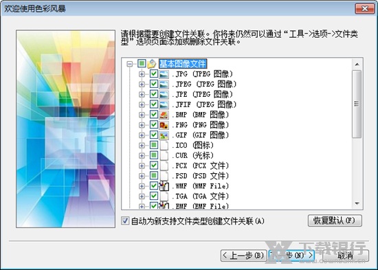Click the blank icon beside .PSD
Screen dimensions: 378x270
point(164,176)
